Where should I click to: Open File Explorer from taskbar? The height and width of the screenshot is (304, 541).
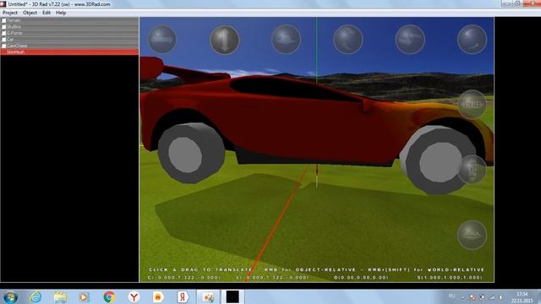60,296
